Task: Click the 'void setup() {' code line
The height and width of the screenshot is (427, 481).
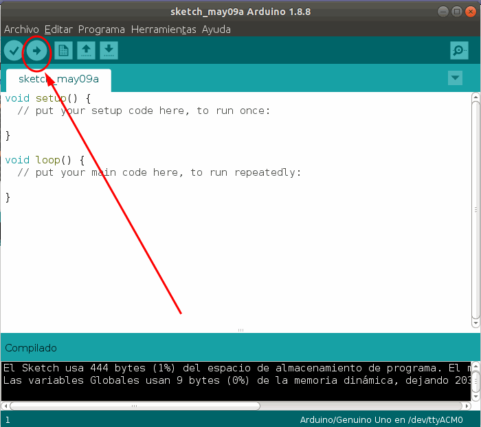Action: (48, 98)
